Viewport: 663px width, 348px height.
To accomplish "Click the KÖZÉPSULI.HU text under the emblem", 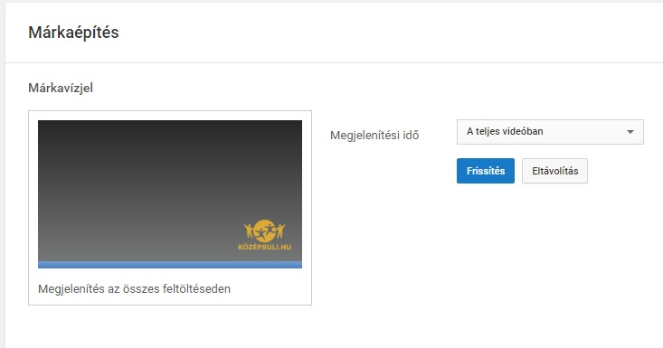I will (x=265, y=247).
